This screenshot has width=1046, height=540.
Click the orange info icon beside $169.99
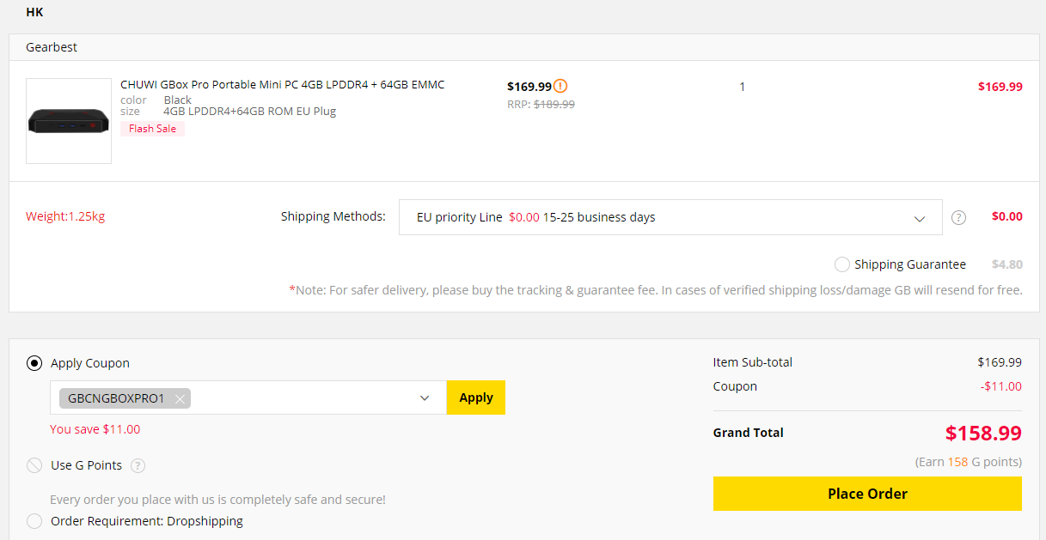(560, 86)
